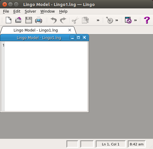Minimize the main Lingo application window
153x149 pixels.
[10, 5]
